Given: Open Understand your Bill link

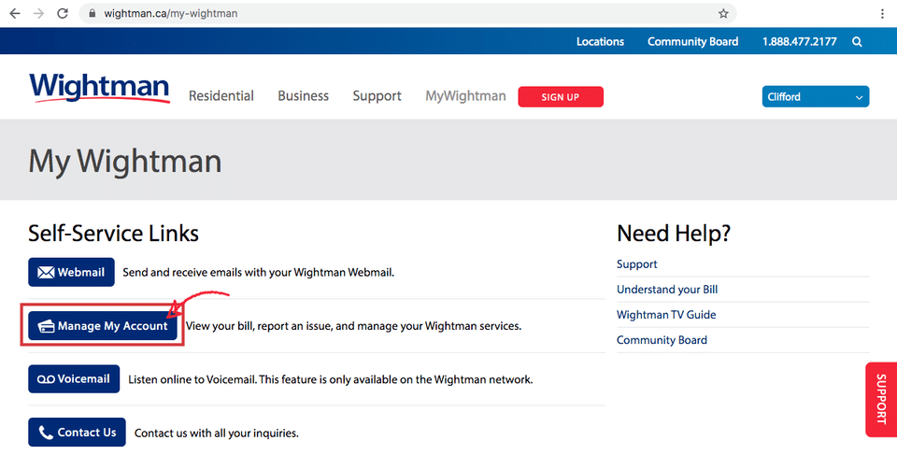Looking at the screenshot, I should pos(667,290).
